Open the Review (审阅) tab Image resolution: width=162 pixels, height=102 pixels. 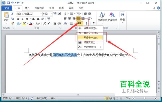click(x=71, y=8)
